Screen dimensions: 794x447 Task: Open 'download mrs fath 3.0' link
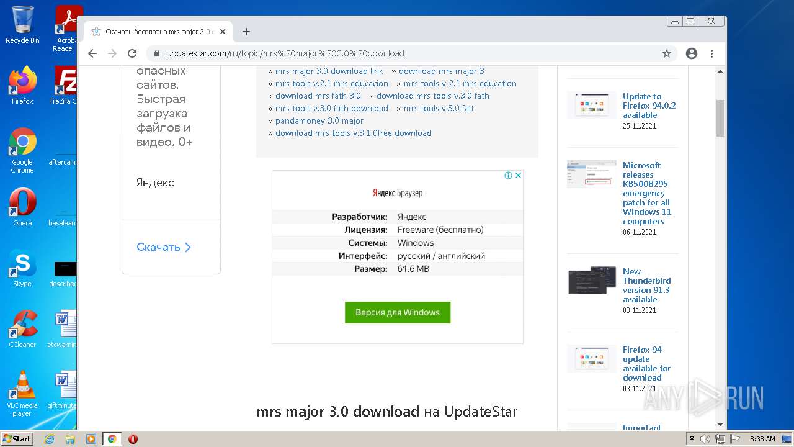coord(318,96)
